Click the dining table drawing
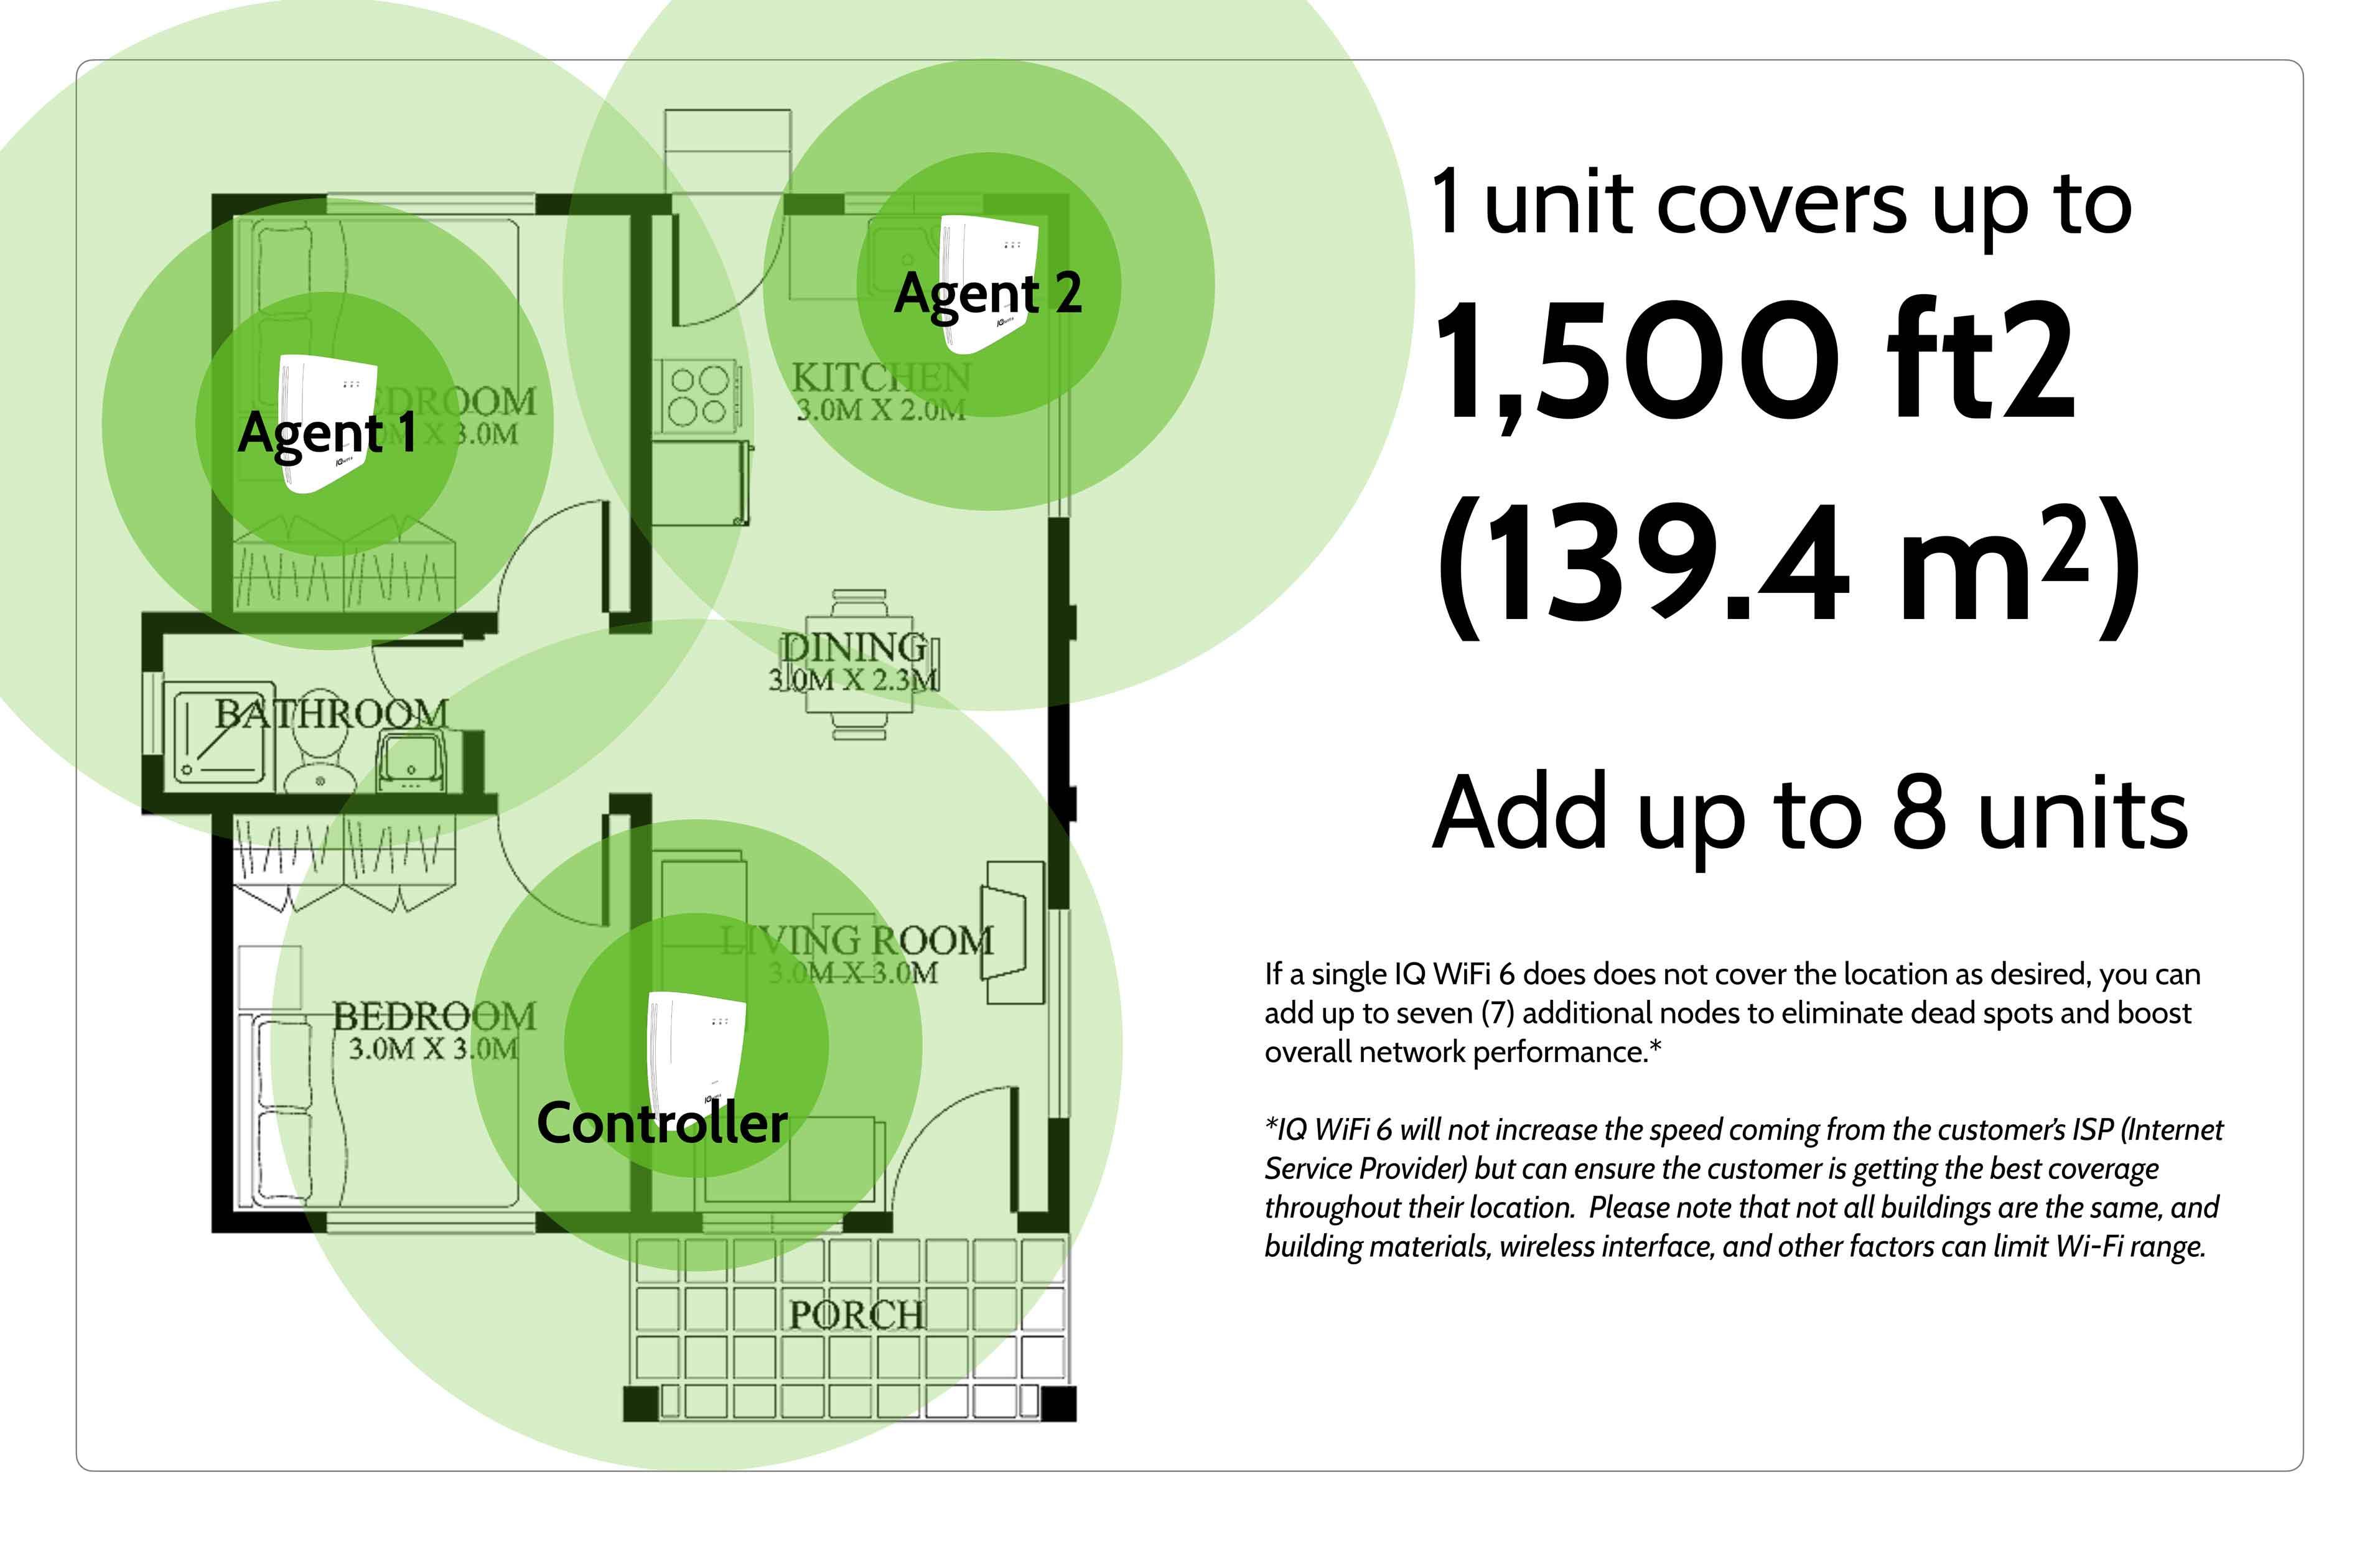 pyautogui.click(x=859, y=665)
